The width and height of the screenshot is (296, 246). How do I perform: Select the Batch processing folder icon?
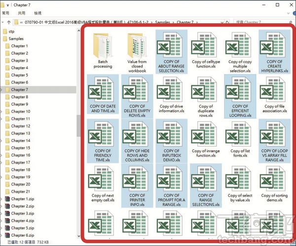point(103,46)
